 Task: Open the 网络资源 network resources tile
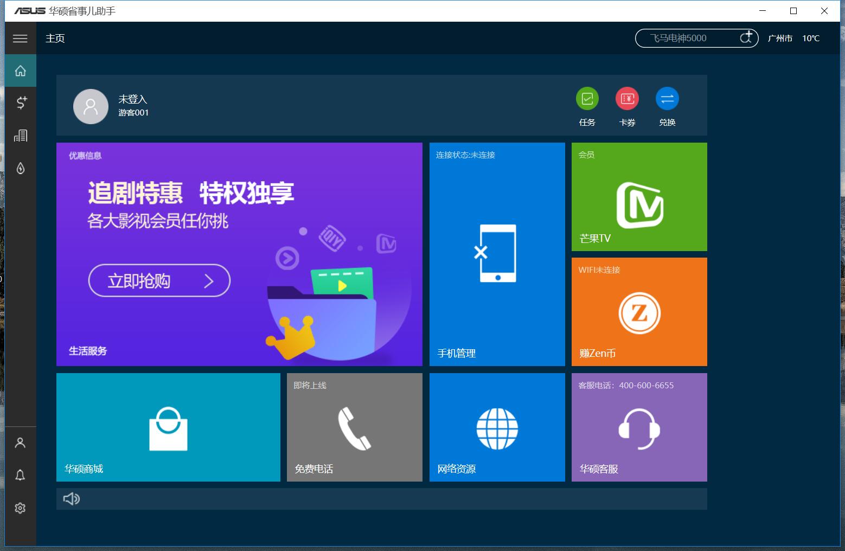pyautogui.click(x=497, y=427)
